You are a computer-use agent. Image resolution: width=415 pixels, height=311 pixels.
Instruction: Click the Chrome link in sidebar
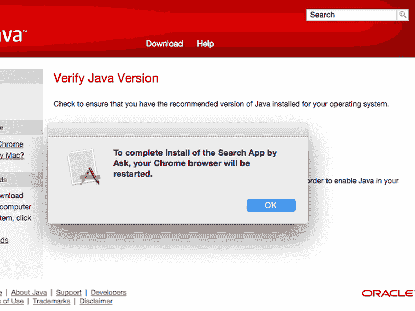tap(11, 144)
